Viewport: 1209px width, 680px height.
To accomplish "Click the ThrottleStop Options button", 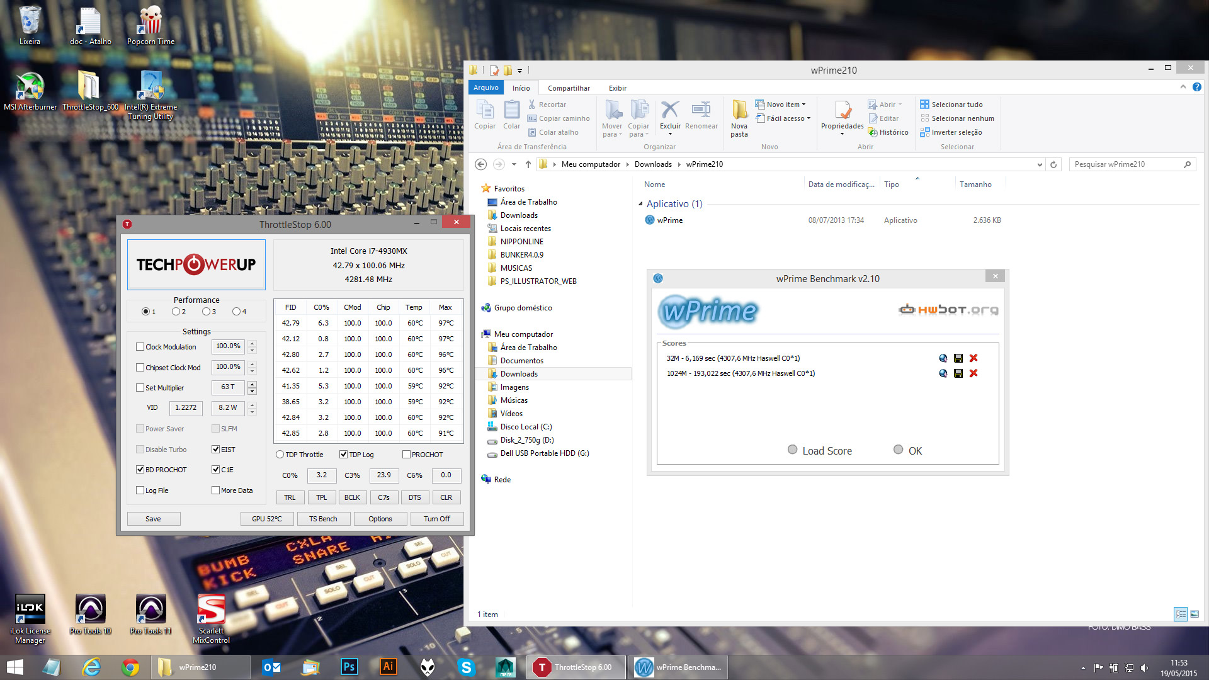I will click(380, 519).
